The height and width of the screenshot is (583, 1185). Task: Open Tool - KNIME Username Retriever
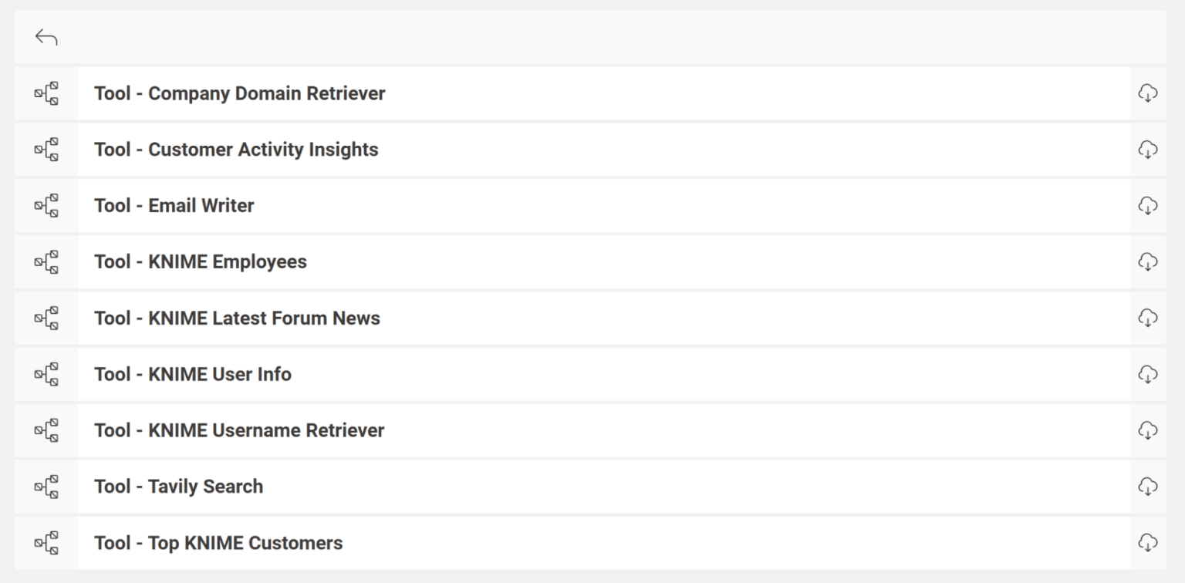(239, 430)
